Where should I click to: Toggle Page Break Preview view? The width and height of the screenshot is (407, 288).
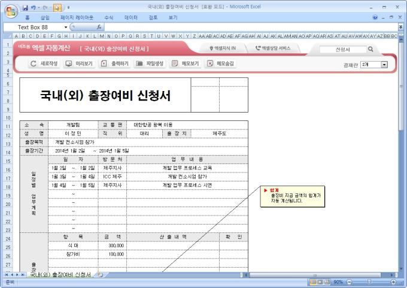point(327,281)
